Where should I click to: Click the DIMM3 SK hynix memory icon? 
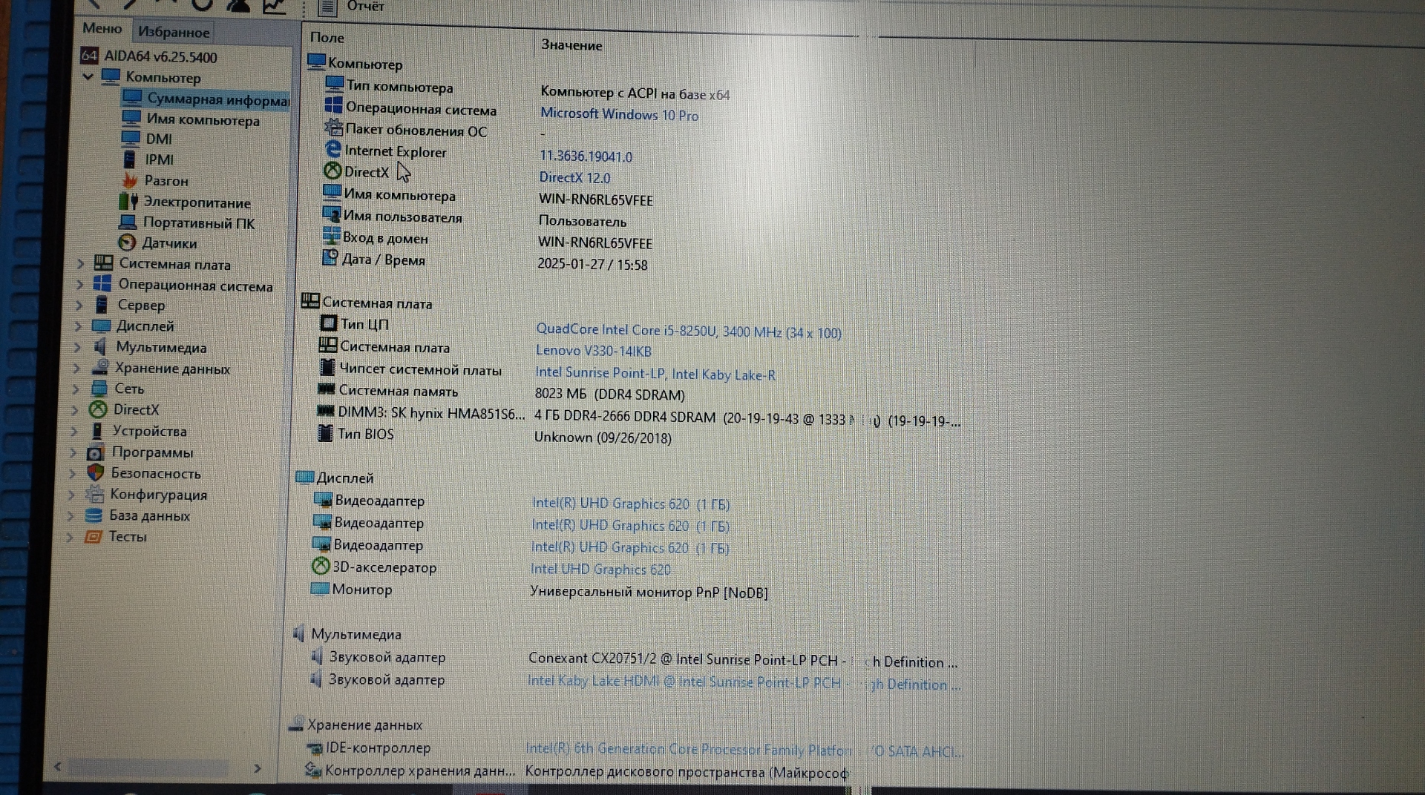point(326,410)
